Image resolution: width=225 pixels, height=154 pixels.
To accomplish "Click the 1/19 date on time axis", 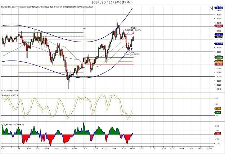I will [x=153, y=149].
